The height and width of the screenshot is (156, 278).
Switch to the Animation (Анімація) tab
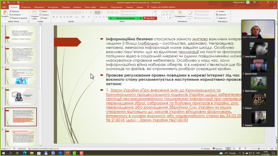[77, 7]
